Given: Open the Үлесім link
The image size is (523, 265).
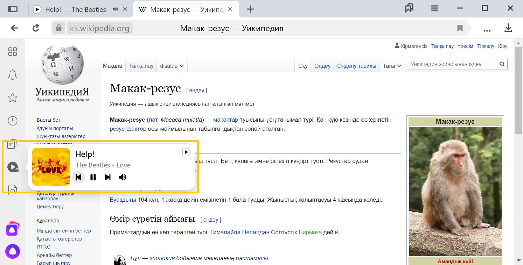Looking at the screenshot, I should coord(465,46).
